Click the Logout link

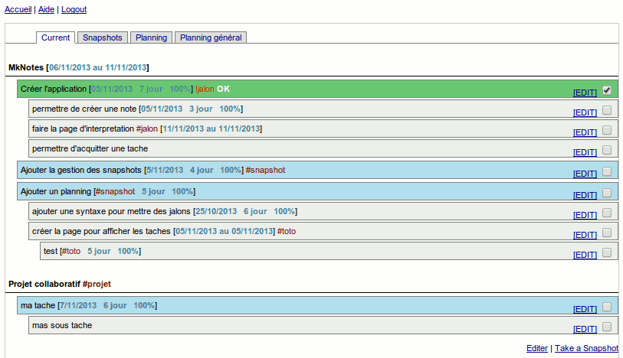[74, 9]
